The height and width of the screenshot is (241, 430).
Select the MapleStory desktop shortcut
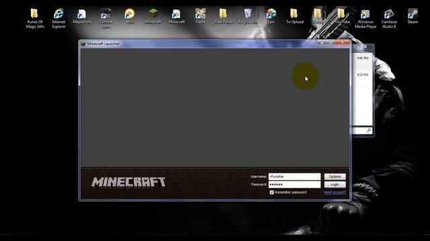(82, 16)
